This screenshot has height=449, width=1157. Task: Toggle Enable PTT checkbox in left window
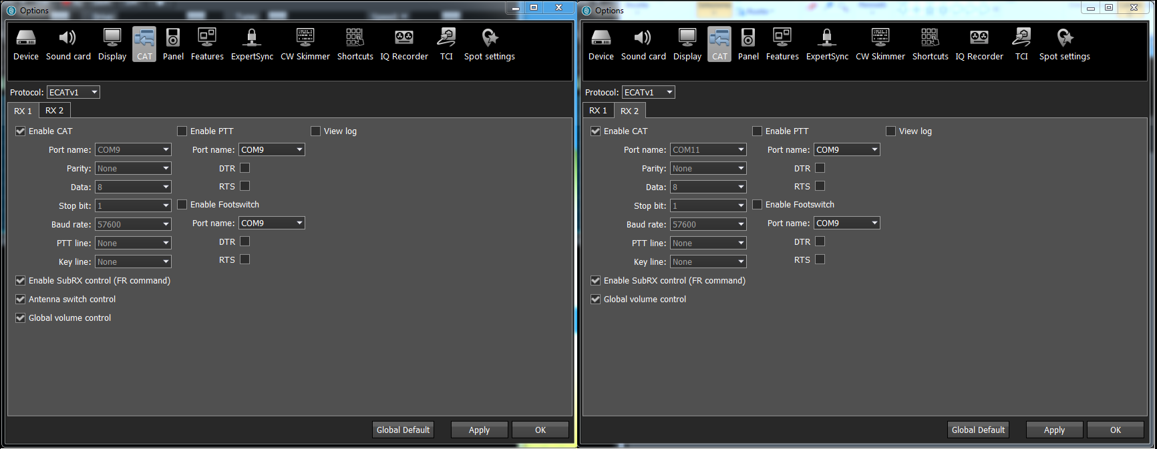[x=182, y=131]
